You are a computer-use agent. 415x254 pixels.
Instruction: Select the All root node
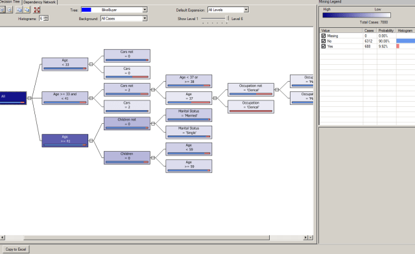[13, 98]
